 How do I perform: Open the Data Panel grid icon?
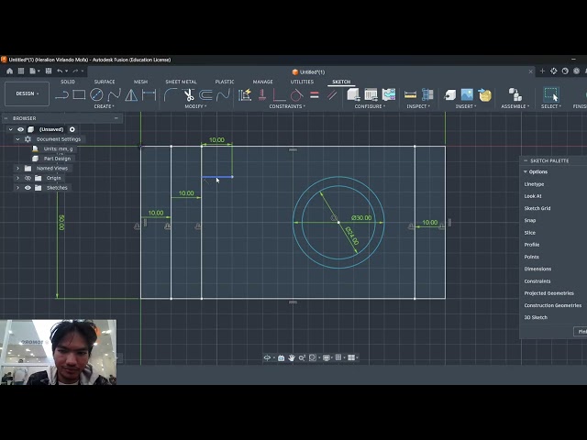pyautogui.click(x=21, y=71)
